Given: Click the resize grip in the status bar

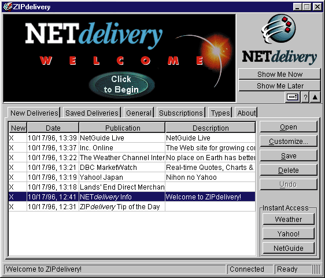Looking at the screenshot, I should tap(316, 269).
